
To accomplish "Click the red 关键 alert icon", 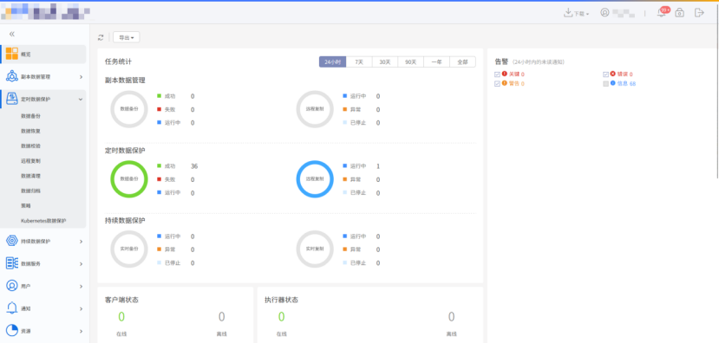I will pyautogui.click(x=505, y=74).
